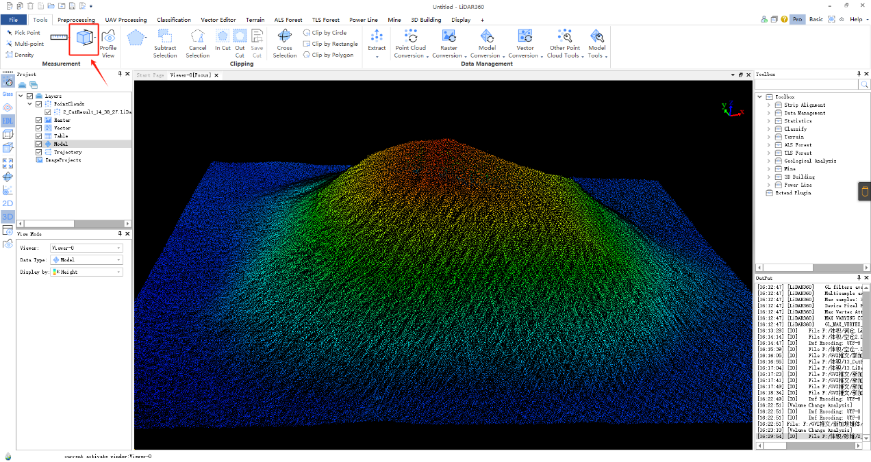Toggle the Model layer checkbox
The width and height of the screenshot is (871, 462).
38,144
